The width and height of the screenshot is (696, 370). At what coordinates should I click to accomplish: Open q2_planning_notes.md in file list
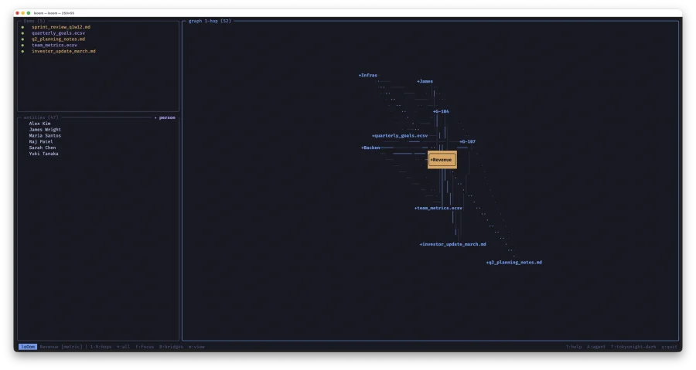58,39
